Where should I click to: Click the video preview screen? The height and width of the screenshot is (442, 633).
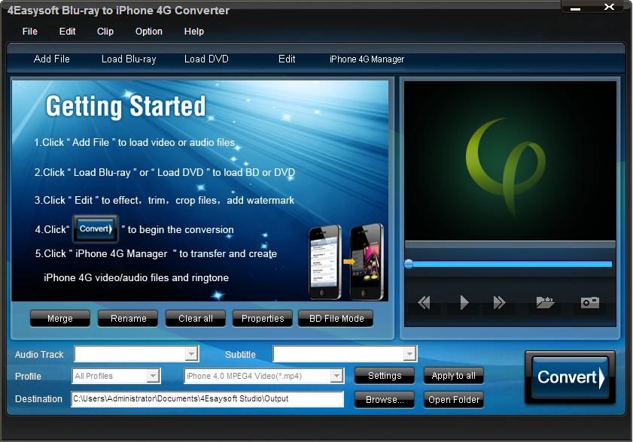(x=510, y=161)
